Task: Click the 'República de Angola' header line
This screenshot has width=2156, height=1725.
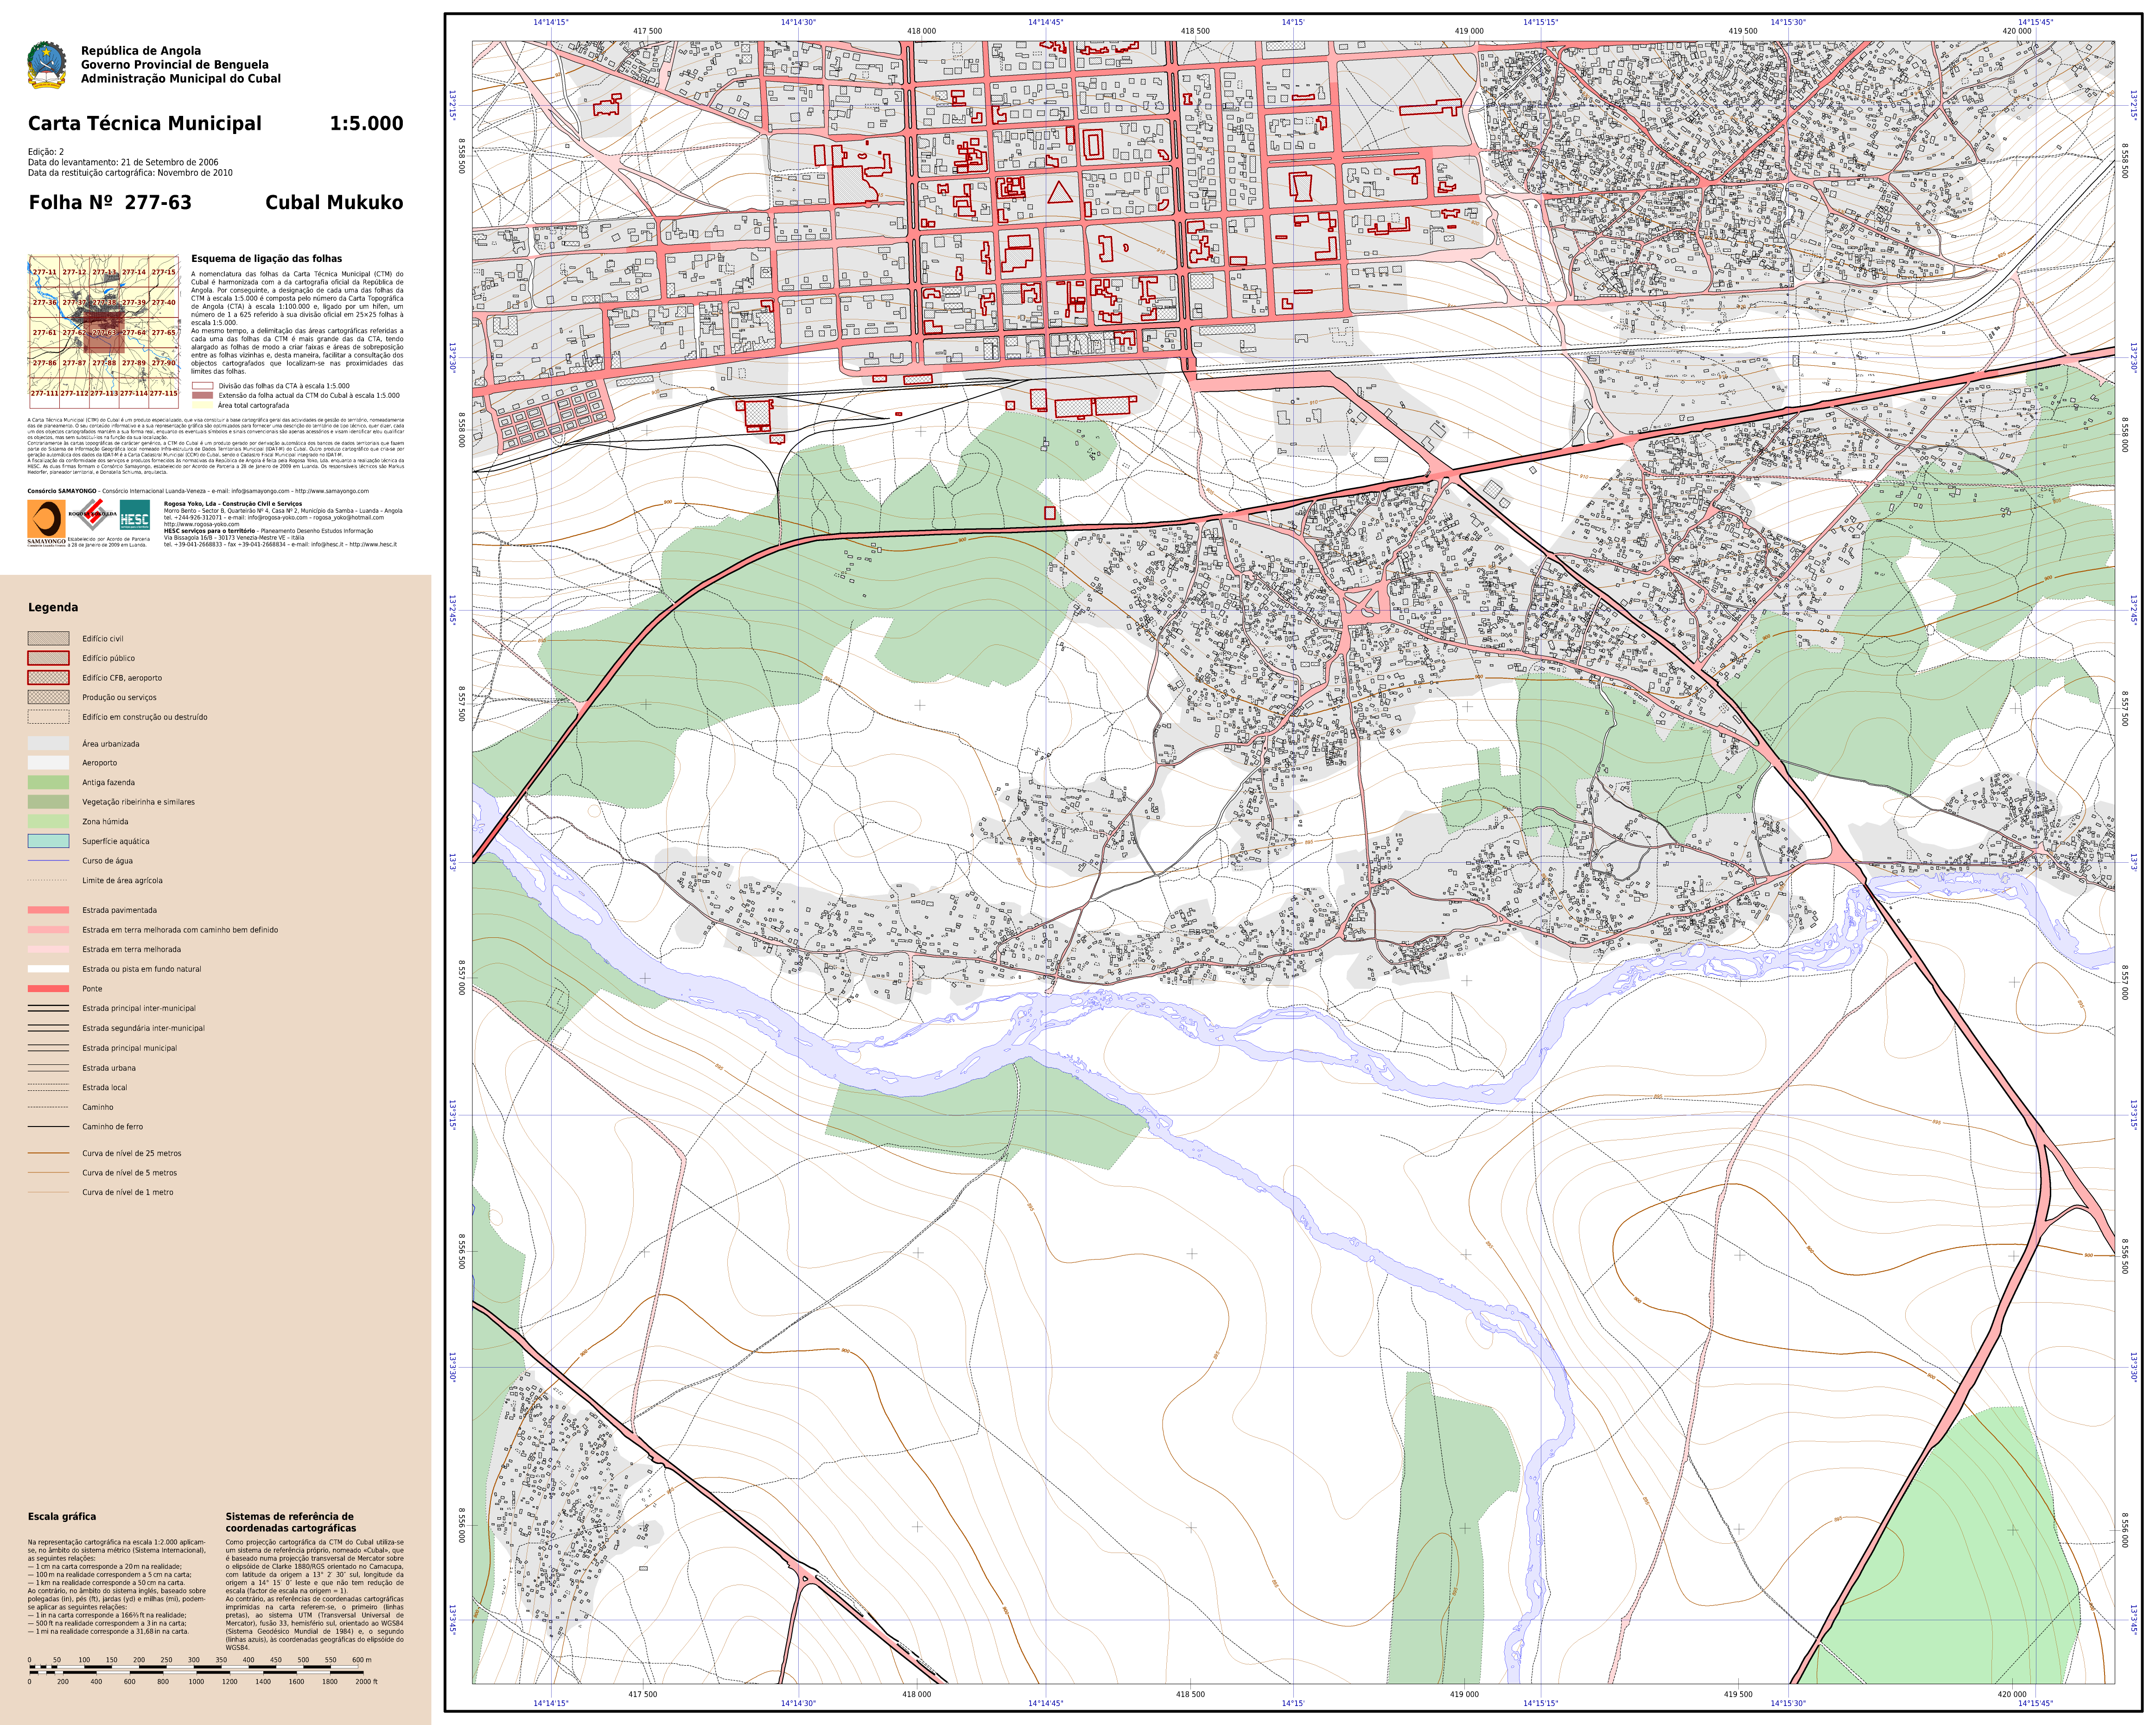Action: coord(141,50)
